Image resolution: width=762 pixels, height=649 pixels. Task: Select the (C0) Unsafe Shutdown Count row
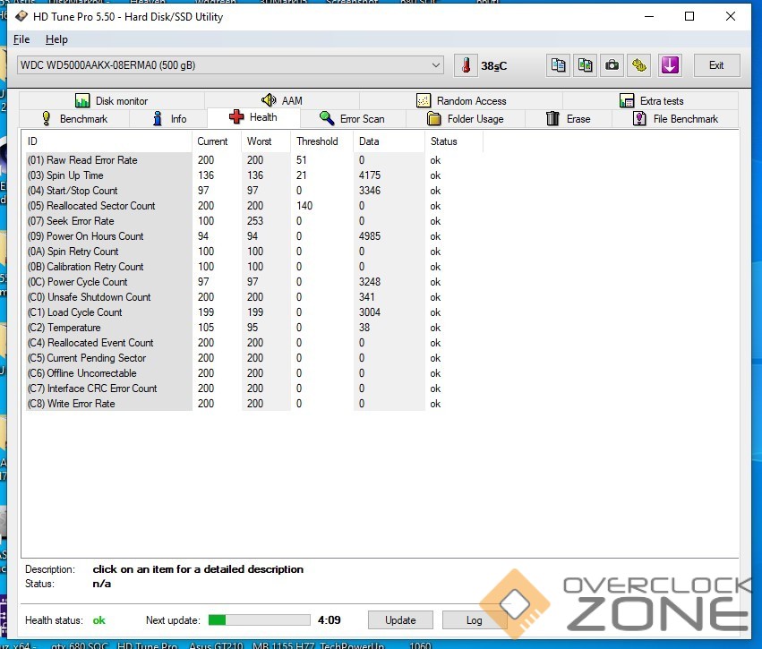[x=254, y=297]
